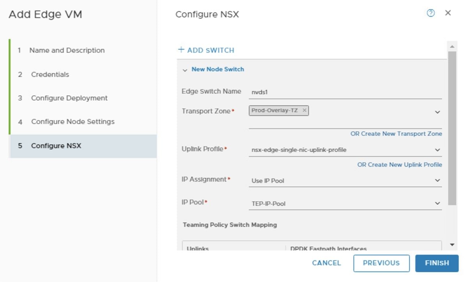Click the scrollbar down arrow
Viewport: 468px width, 282px height.
[x=452, y=244]
